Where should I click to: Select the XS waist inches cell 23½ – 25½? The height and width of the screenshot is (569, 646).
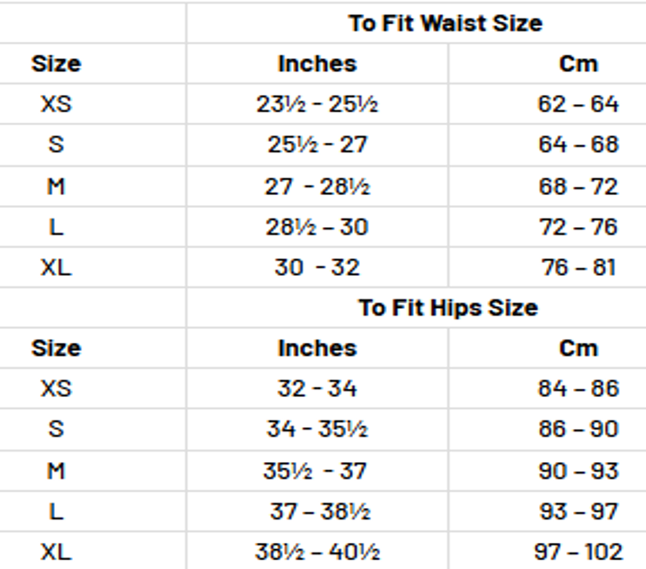pyautogui.click(x=317, y=104)
